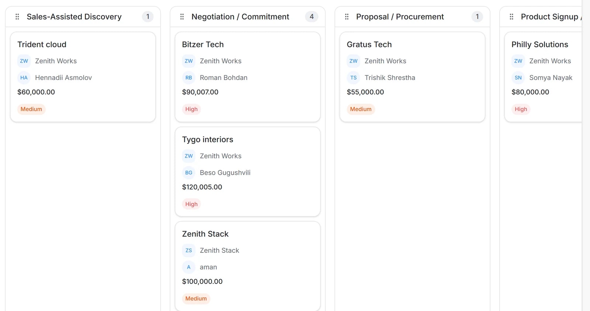Click RB avatar for Roman Bohdan
Image resolution: width=590 pixels, height=311 pixels.
[189, 78]
